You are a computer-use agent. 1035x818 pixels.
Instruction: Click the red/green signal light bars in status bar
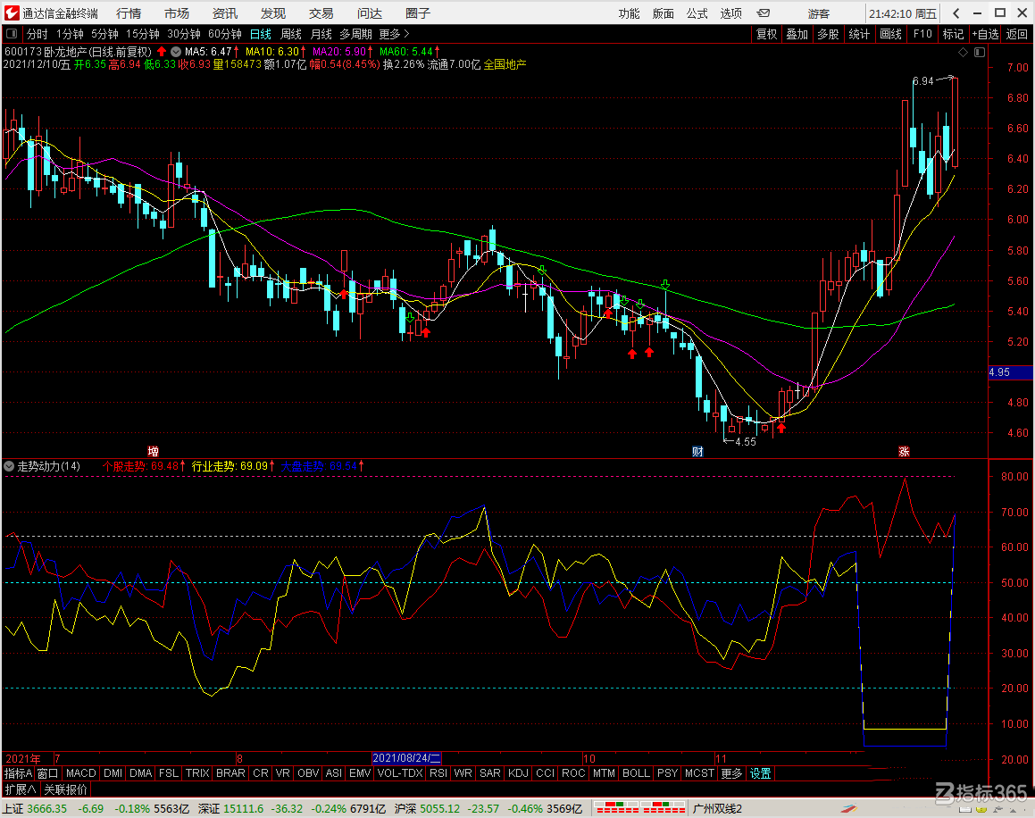click(x=639, y=808)
